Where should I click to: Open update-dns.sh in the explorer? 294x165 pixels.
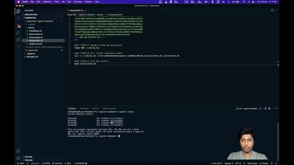pyautogui.click(x=36, y=44)
